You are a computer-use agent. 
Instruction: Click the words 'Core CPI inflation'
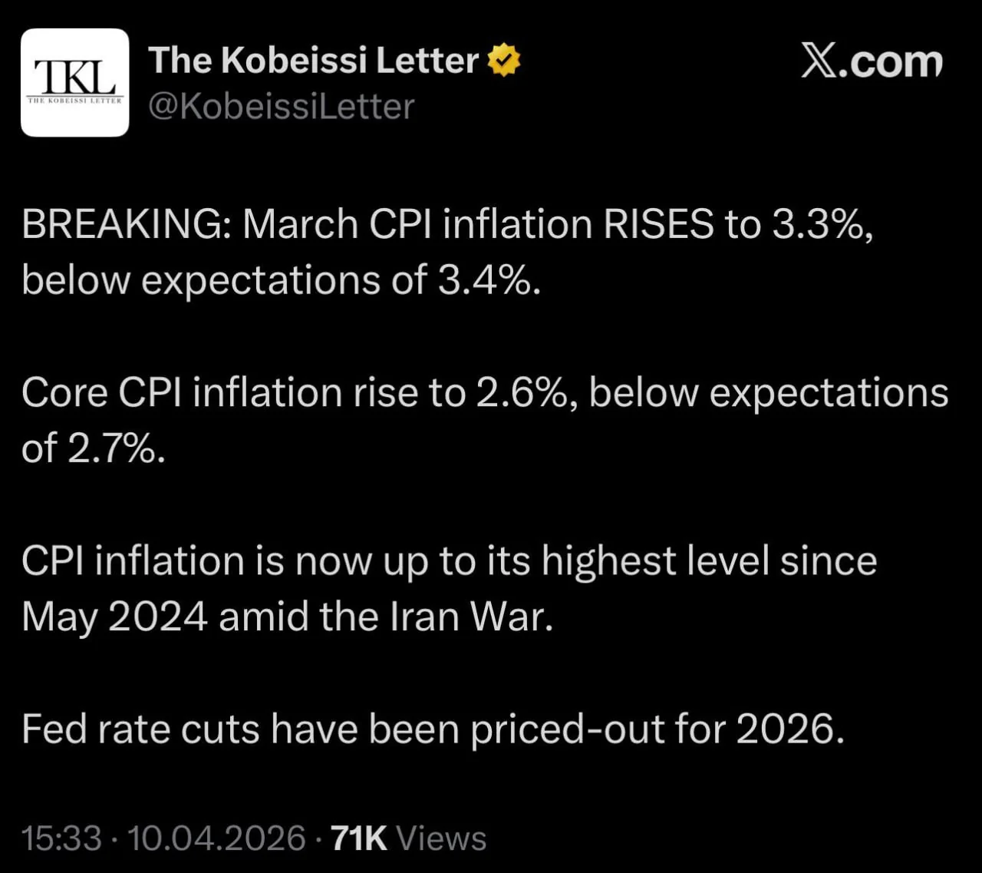pyautogui.click(x=182, y=393)
